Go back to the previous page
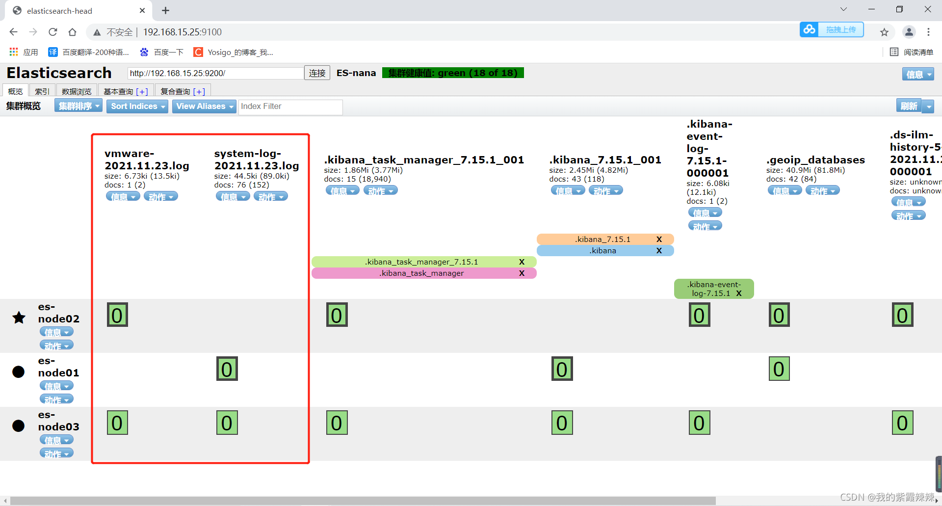This screenshot has width=942, height=506. [x=13, y=32]
